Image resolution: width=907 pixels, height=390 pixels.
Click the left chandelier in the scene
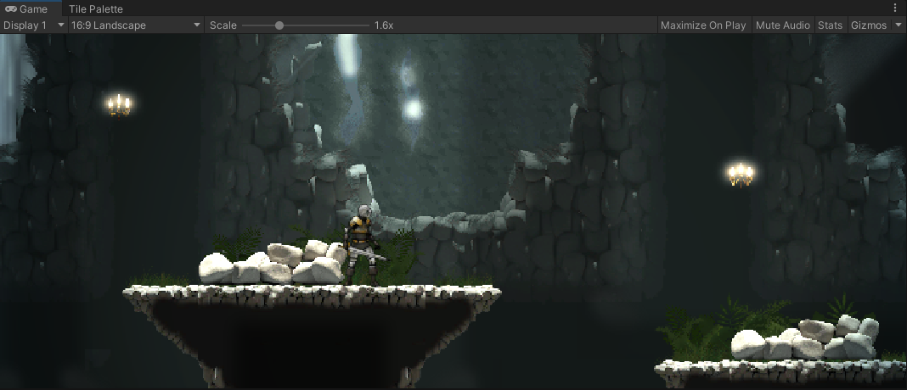[119, 105]
